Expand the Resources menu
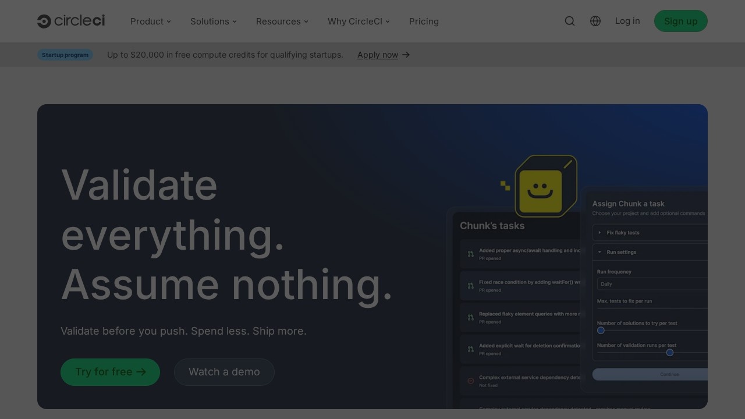Screen dimensions: 745x419 point(282,21)
